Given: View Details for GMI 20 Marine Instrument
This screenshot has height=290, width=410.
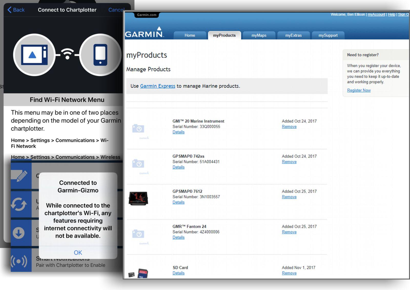Looking at the screenshot, I should (178, 132).
